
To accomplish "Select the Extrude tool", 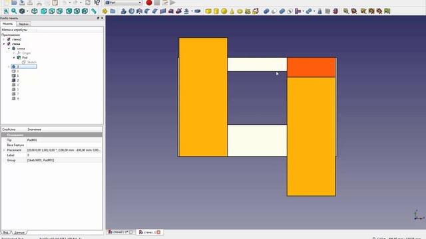I will [124, 11].
